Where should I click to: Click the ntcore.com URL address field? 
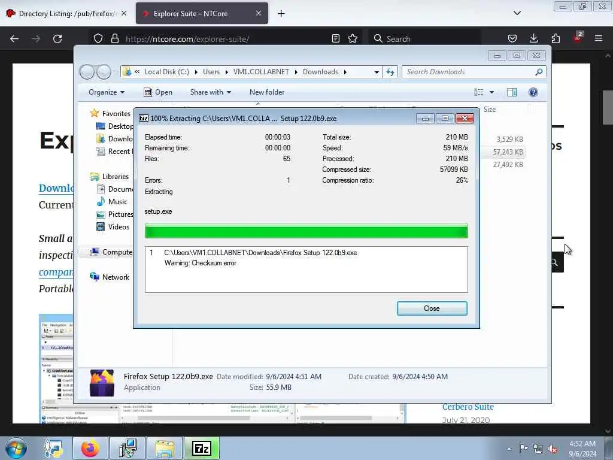187,39
